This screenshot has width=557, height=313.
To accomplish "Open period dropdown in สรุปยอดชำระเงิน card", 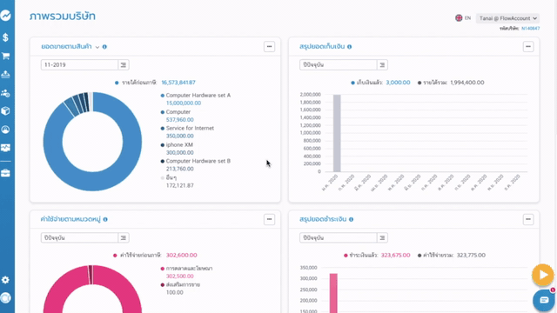I will 339,237.
